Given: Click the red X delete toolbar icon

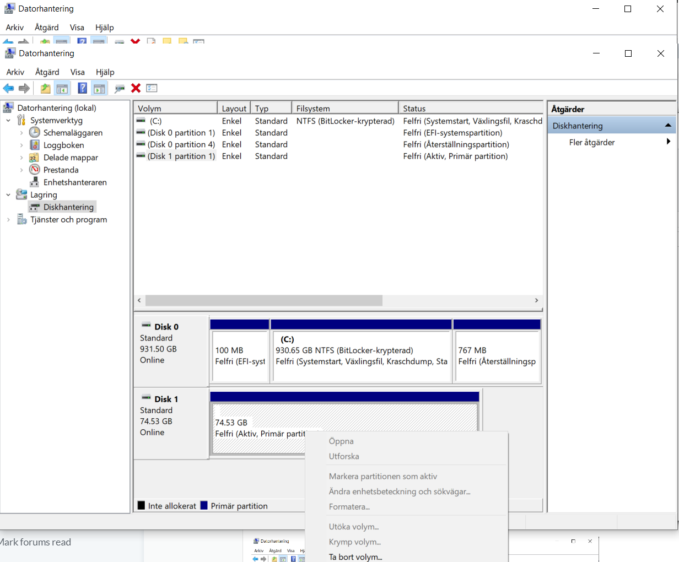Looking at the screenshot, I should [136, 88].
